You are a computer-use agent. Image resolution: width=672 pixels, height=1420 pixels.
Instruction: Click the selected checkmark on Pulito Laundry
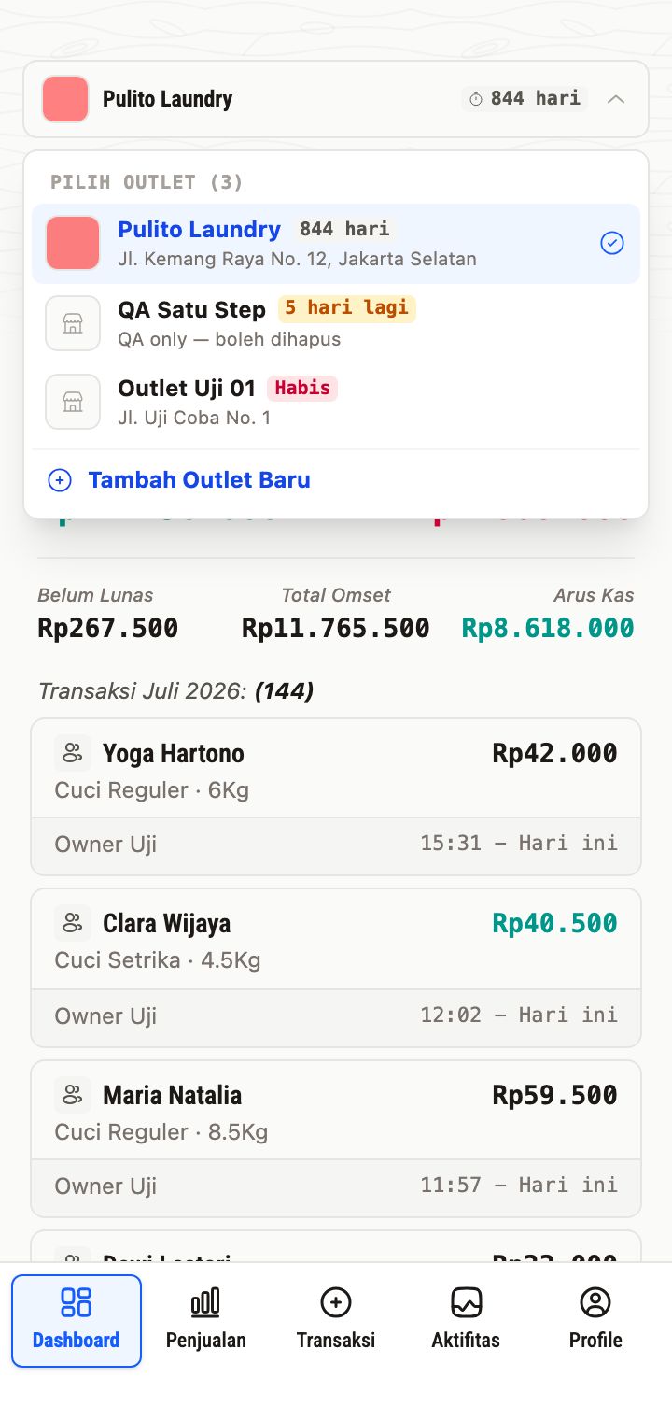pos(611,243)
